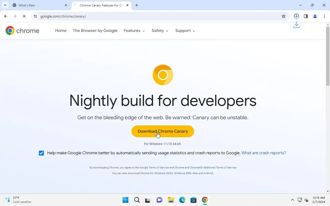Viewport: 330px width, 206px height.
Task: Click Download Chrome Canary button
Action: point(163,131)
